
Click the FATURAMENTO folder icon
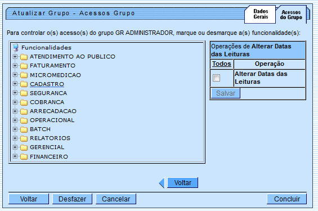point(24,66)
